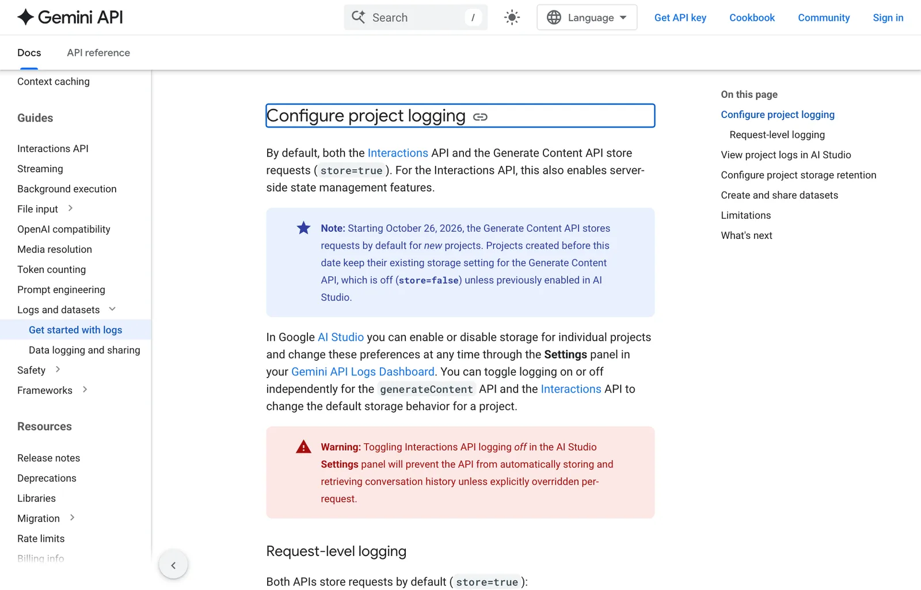Jump to Limitations section
This screenshot has width=921, height=590.
[746, 215]
